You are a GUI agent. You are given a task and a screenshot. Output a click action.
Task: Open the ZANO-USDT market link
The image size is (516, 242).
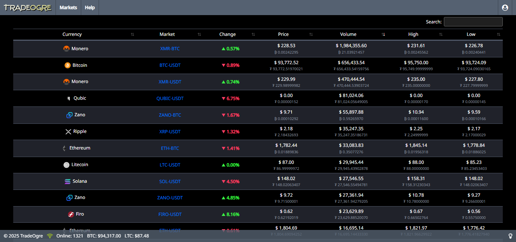(x=170, y=198)
